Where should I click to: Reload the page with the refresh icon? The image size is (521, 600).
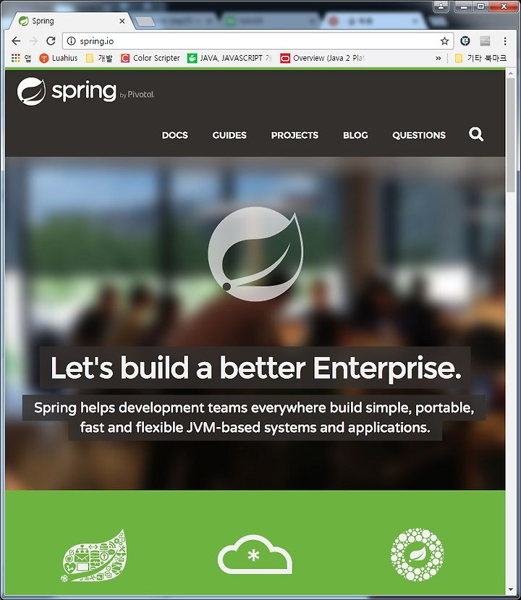(51, 41)
